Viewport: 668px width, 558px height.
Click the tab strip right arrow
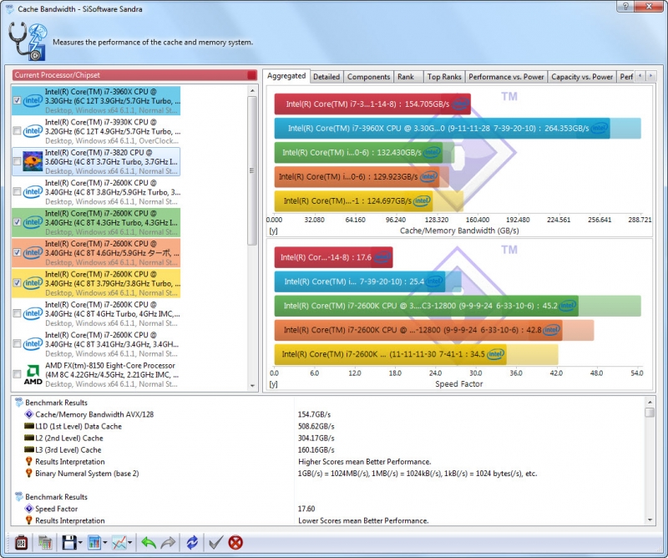click(x=650, y=76)
